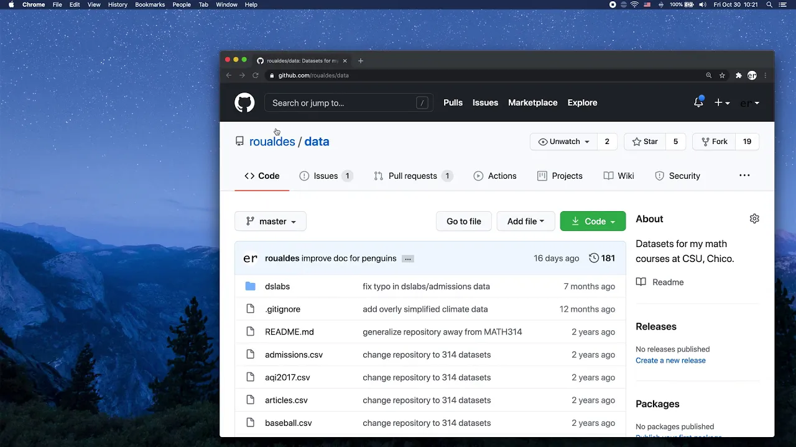Open the user avatar menu in GitHub header
This screenshot has height=447, width=796.
coord(749,103)
